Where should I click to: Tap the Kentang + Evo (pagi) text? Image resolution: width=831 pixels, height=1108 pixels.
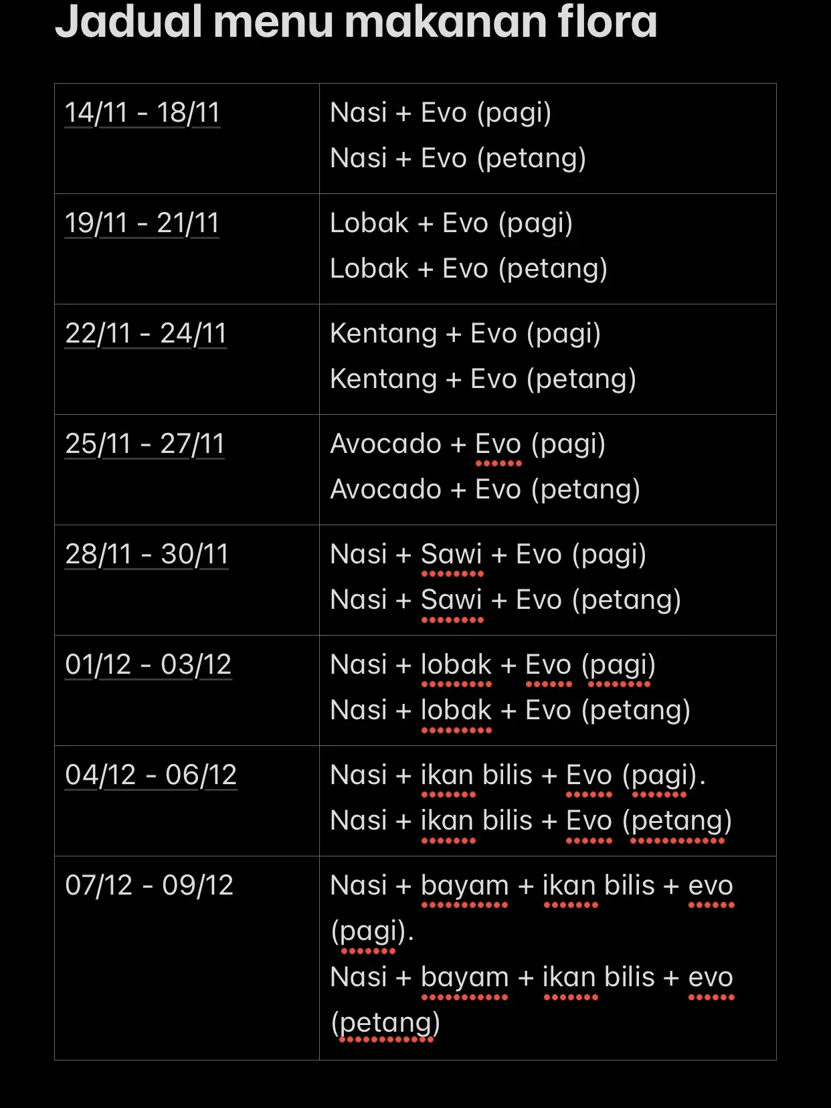tap(466, 334)
